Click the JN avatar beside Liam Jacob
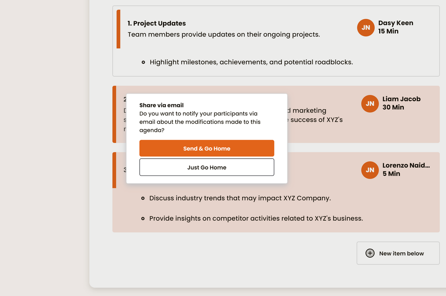The height and width of the screenshot is (296, 446). (370, 104)
